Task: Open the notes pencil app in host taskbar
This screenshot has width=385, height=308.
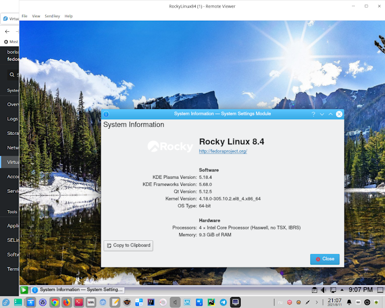Action: [x=115, y=302]
